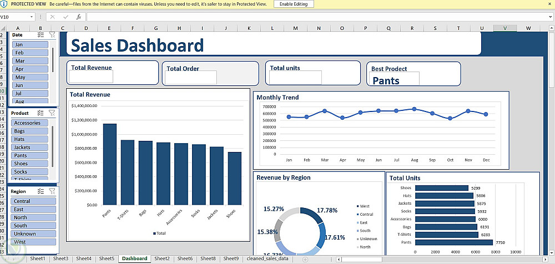Image resolution: width=555 pixels, height=264 pixels.
Task: Clear filter on the Date slicer
Action: 52,35
